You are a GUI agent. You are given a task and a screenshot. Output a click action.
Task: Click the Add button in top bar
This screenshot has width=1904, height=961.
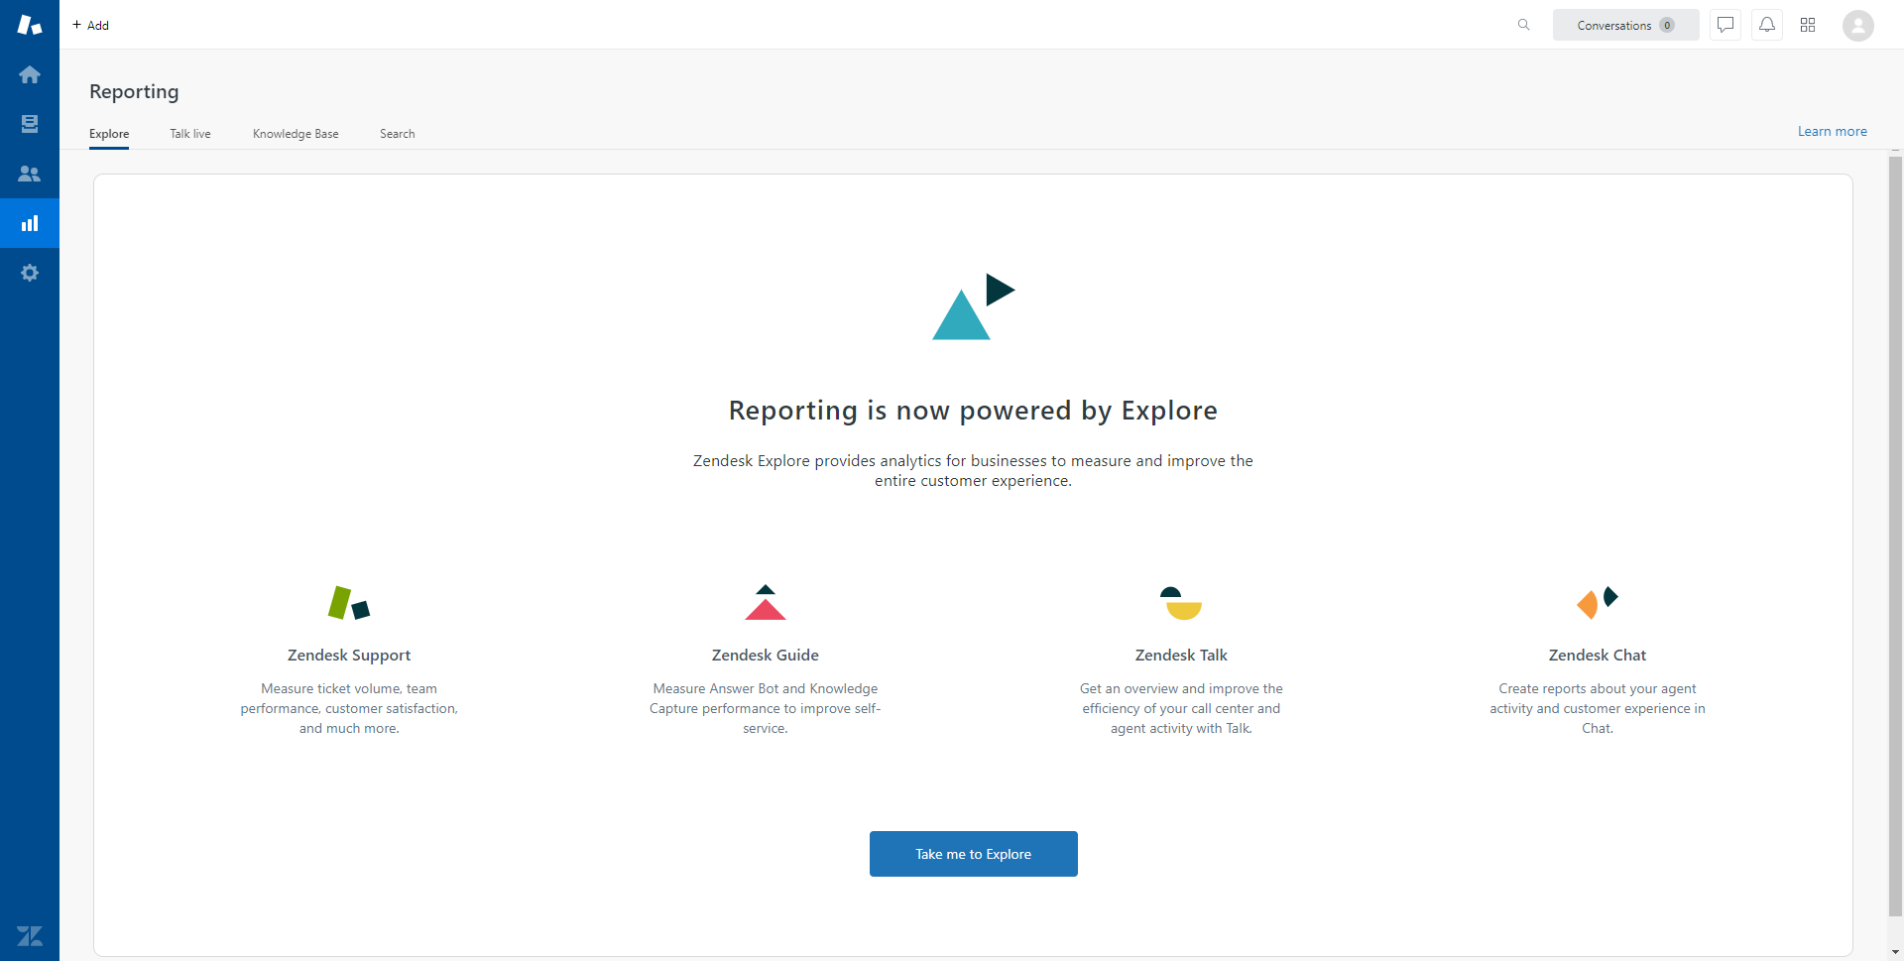click(x=91, y=25)
